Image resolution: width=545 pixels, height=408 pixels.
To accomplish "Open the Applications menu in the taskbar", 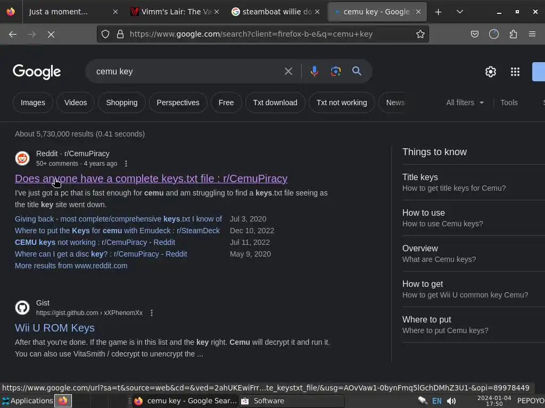I will point(28,401).
